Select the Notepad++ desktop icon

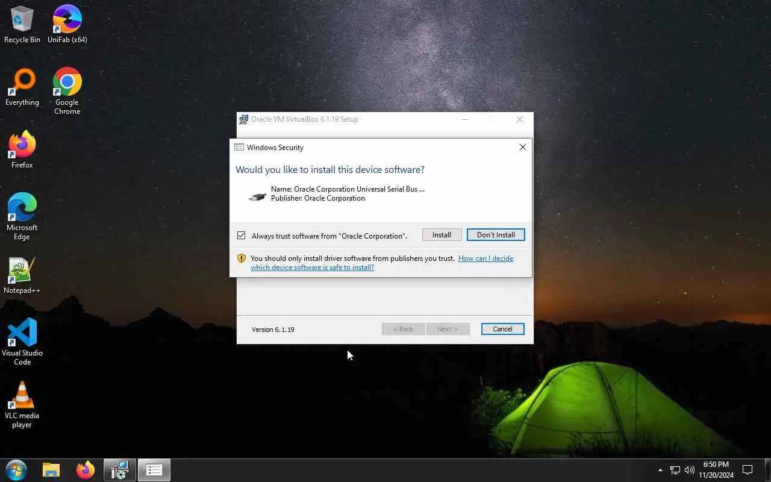[x=22, y=275]
